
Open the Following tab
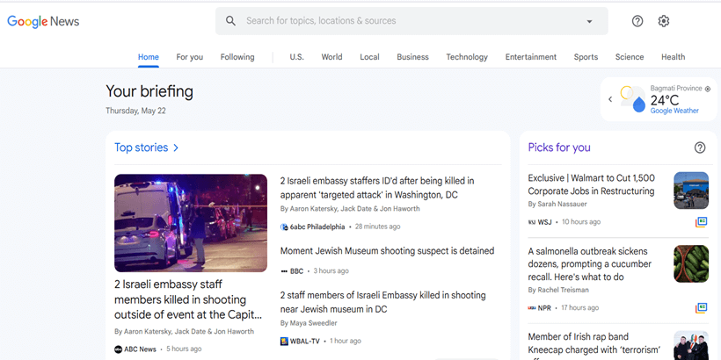point(237,57)
